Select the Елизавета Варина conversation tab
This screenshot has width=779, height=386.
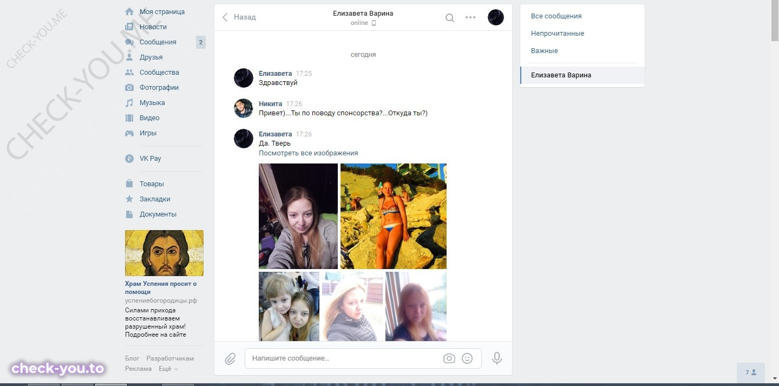click(582, 75)
